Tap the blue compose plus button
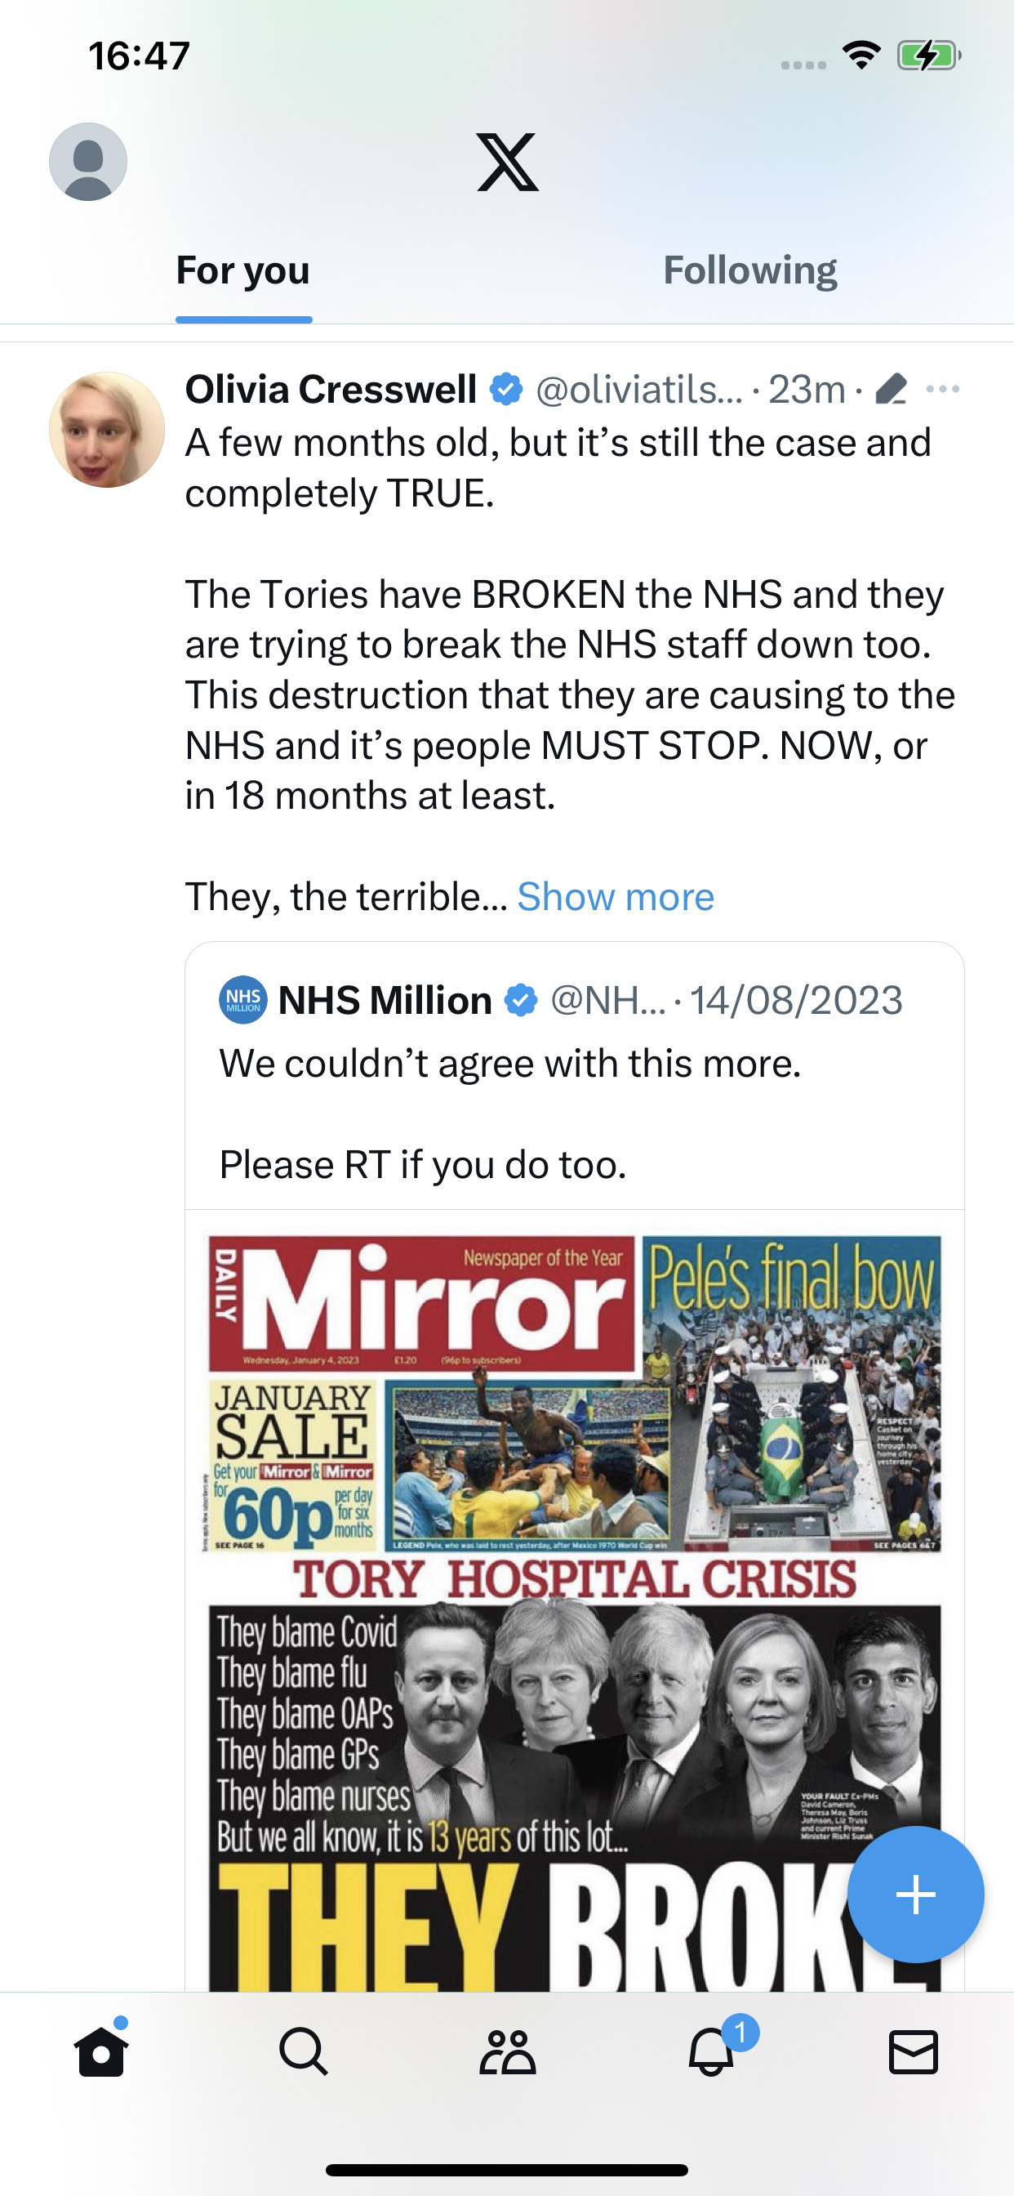This screenshot has height=2196, width=1014. tap(916, 1895)
